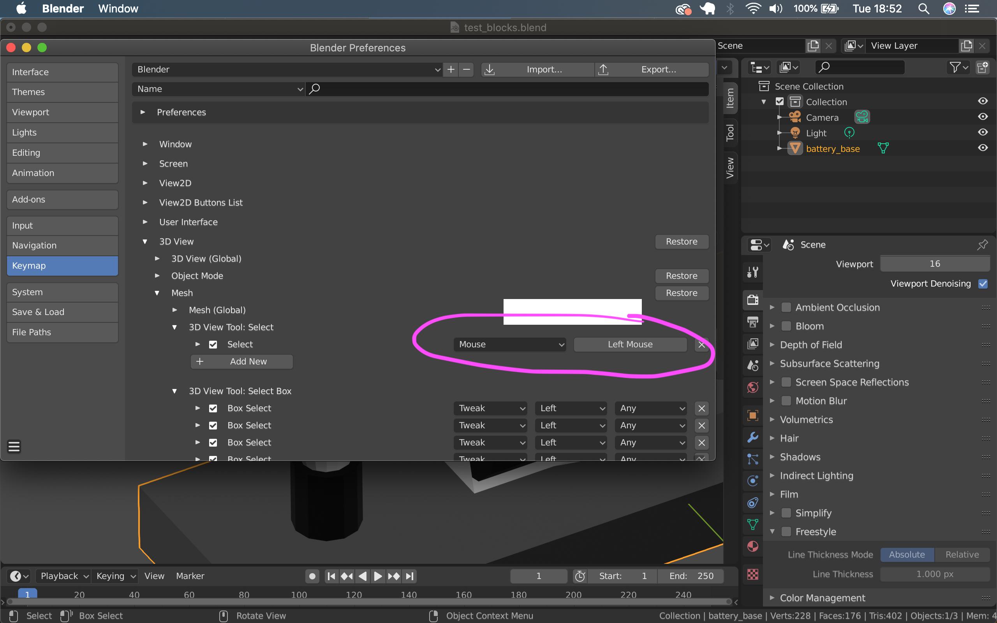Open the Name filter type dropdown
The image size is (997, 623).
click(218, 89)
